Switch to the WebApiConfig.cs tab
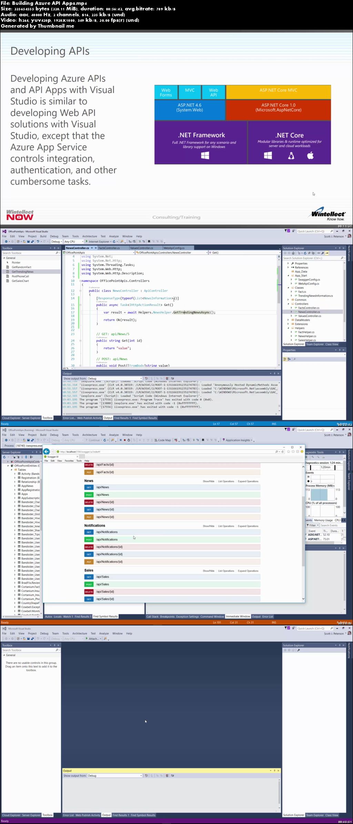This screenshot has height=824, width=353. pos(174,248)
